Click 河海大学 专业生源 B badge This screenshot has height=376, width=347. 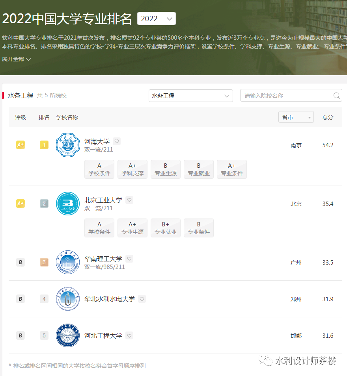pos(166,169)
